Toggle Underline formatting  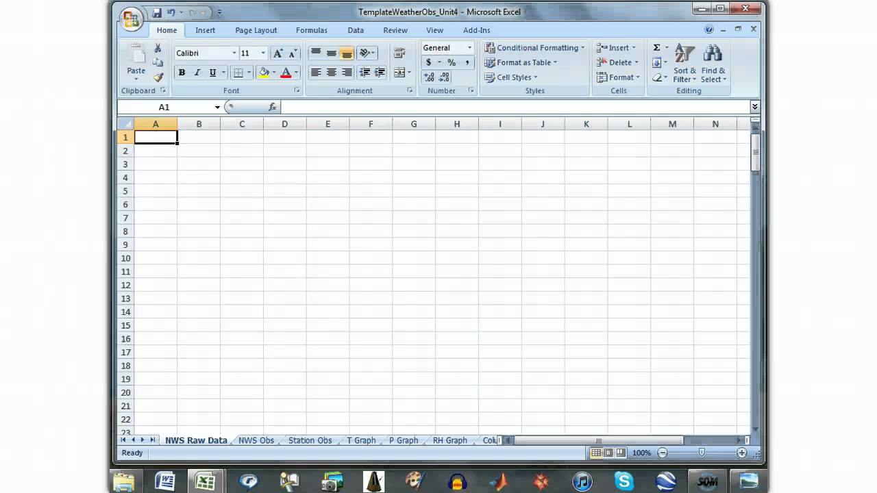tap(212, 73)
